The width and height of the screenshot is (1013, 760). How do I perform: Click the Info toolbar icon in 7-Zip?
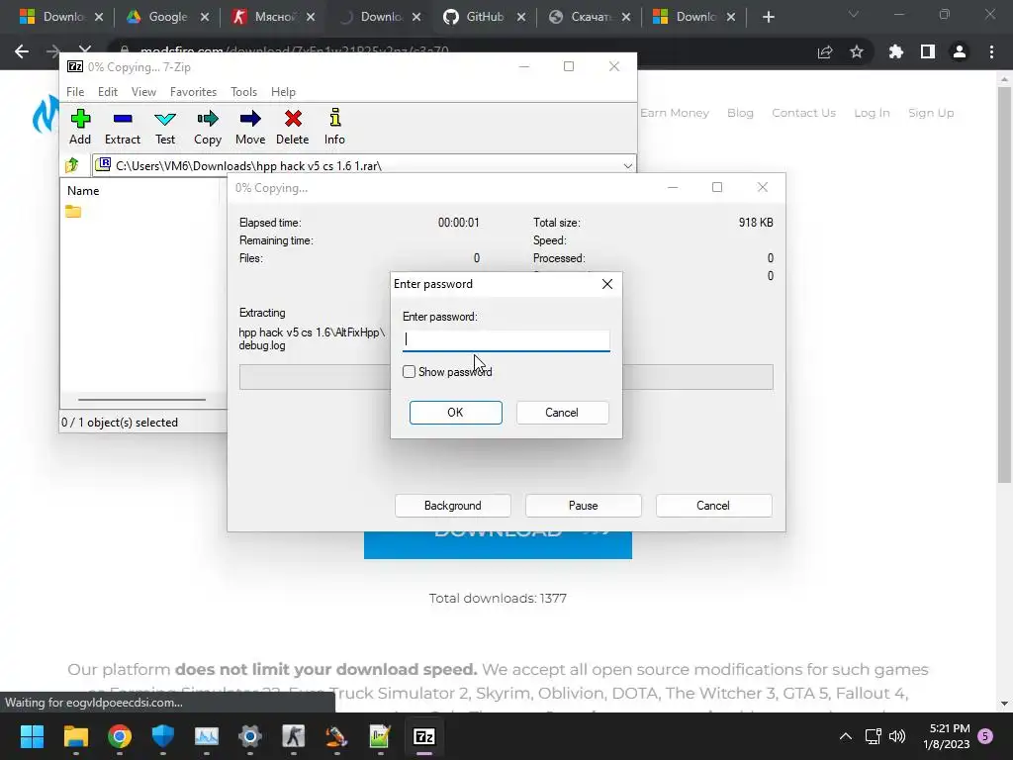click(334, 127)
